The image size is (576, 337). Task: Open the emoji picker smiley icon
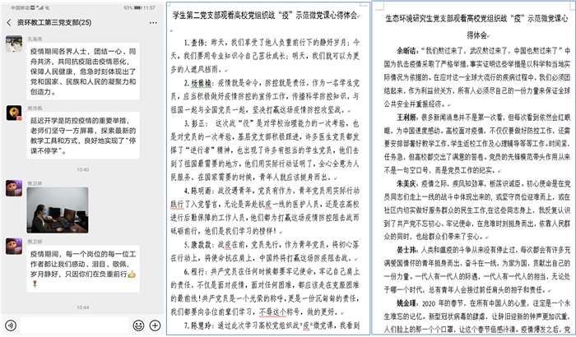pos(137,325)
